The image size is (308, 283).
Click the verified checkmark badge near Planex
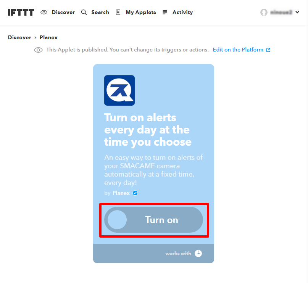tap(135, 193)
